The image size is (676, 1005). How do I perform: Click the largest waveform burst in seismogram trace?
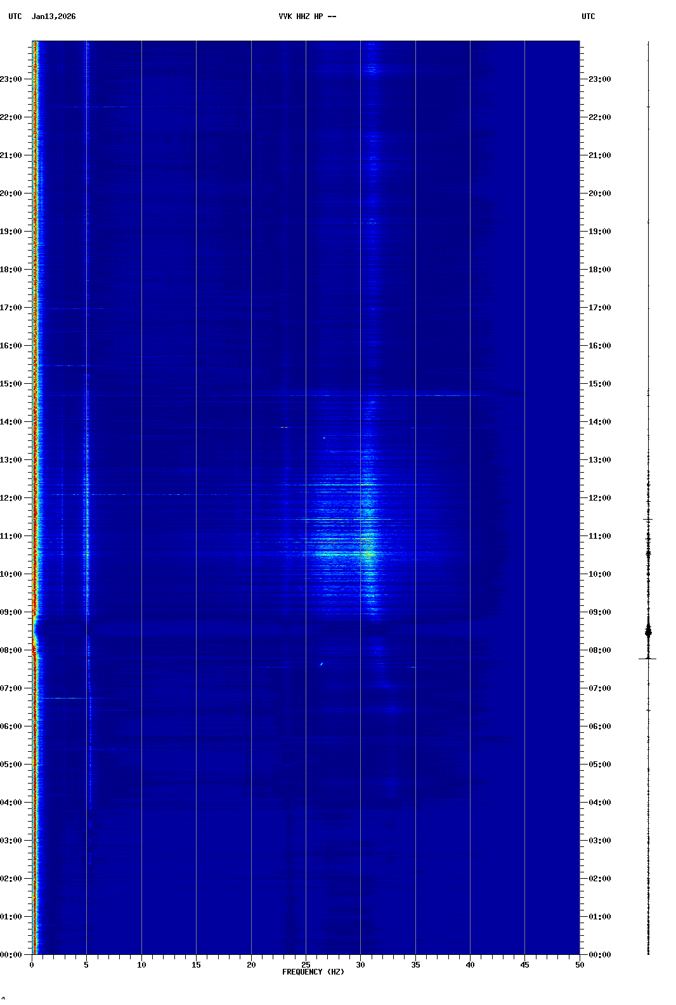[x=648, y=631]
